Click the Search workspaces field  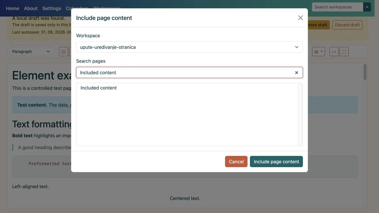click(x=338, y=7)
